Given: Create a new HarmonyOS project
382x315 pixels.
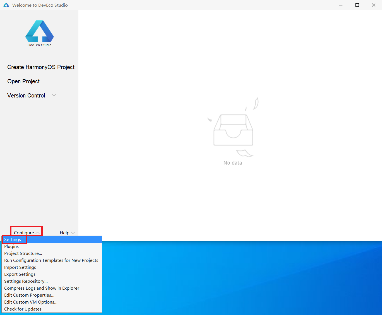Looking at the screenshot, I should pos(41,67).
